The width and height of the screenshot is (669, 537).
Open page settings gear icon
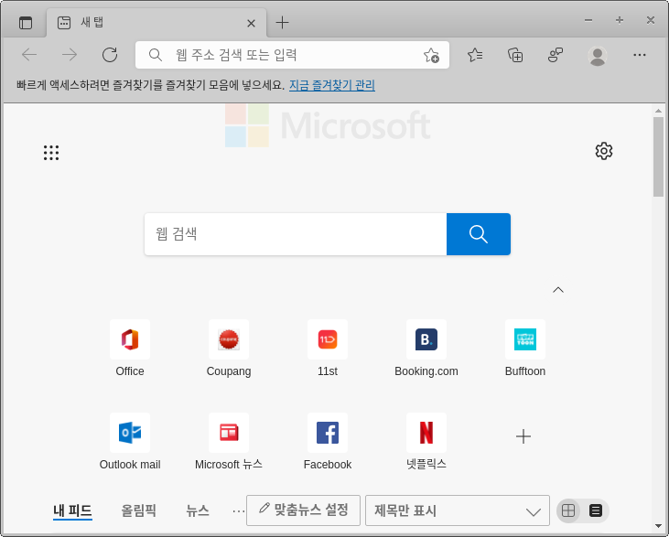click(x=604, y=151)
